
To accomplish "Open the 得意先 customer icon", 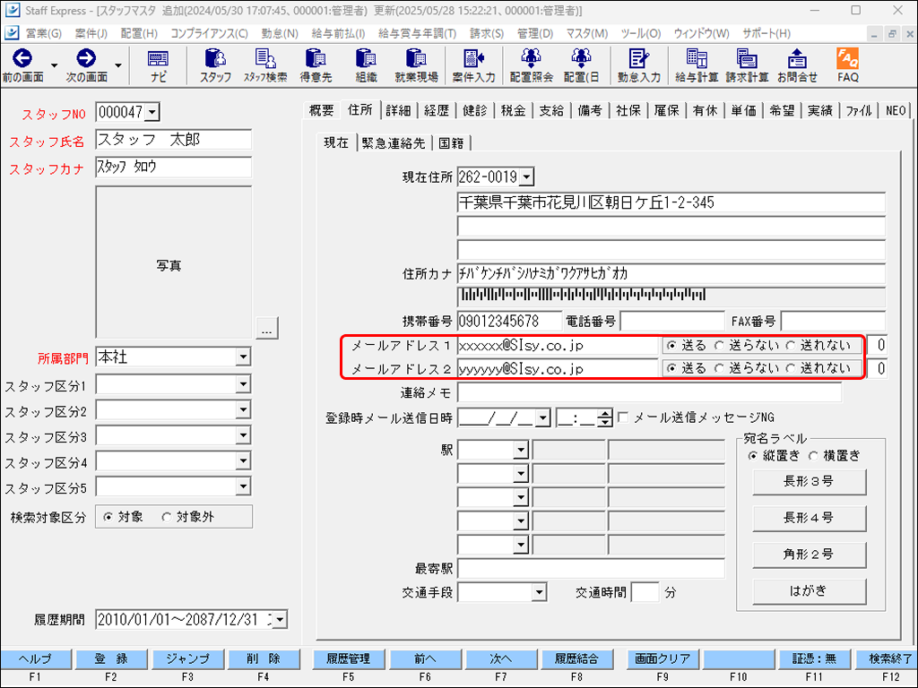I will (x=316, y=65).
